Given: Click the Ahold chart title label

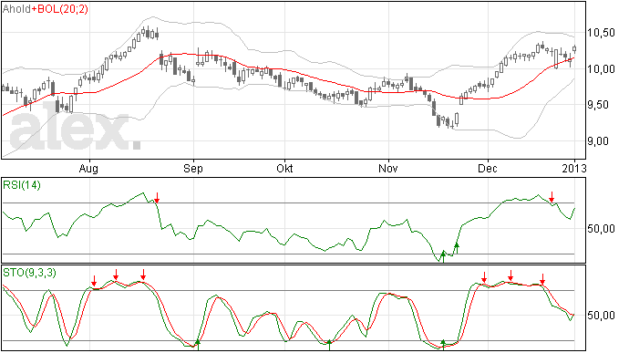Looking at the screenshot, I should pos(16,9).
